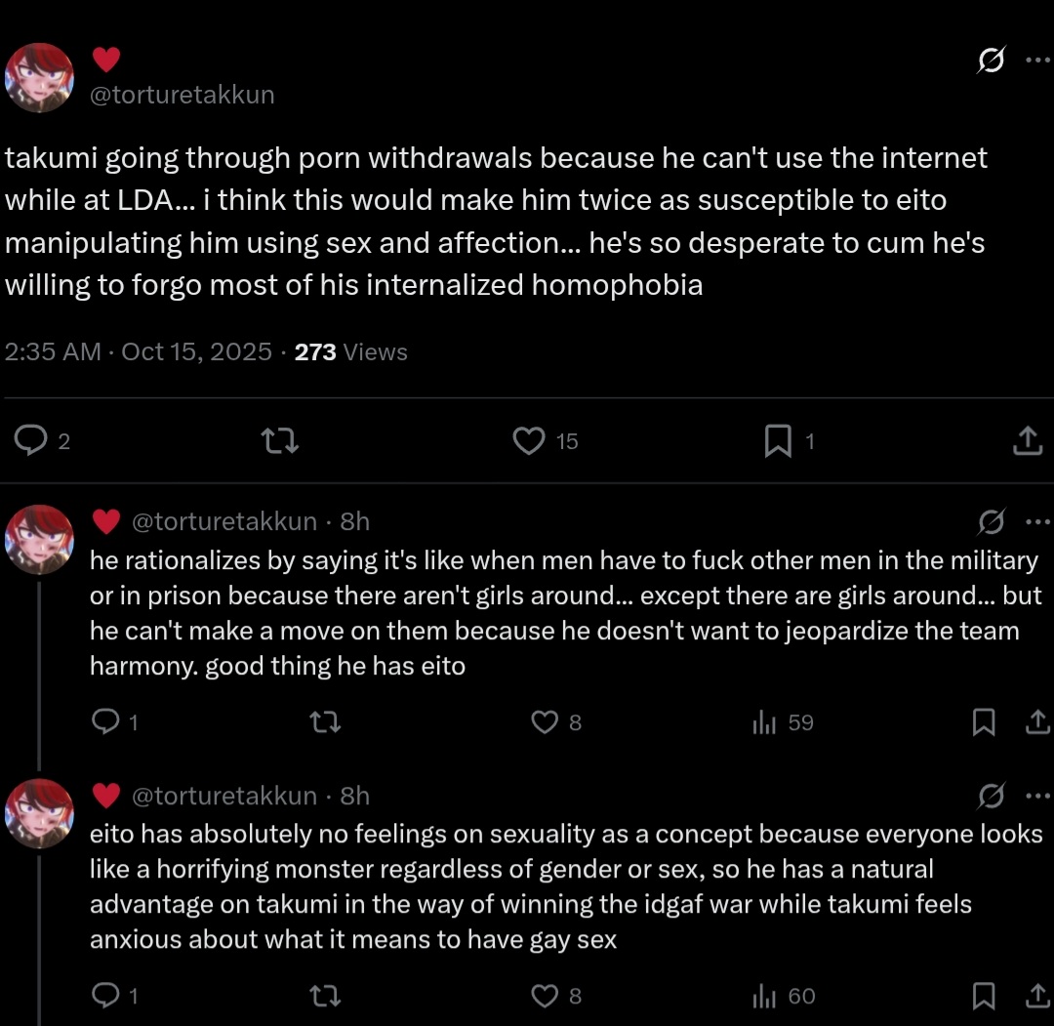Bookmark the first thread reply
Image resolution: width=1054 pixels, height=1026 pixels.
click(984, 722)
